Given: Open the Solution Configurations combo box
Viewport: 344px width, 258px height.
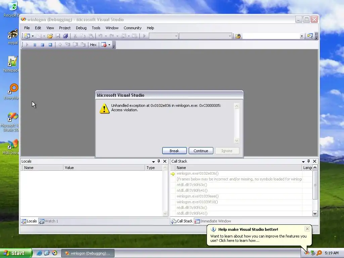Looking at the screenshot, I should [x=164, y=36].
